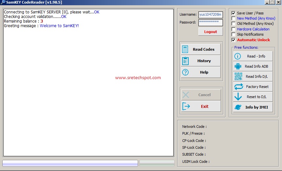Click the CP-Lock Code label
282x171 pixels.
click(194, 141)
